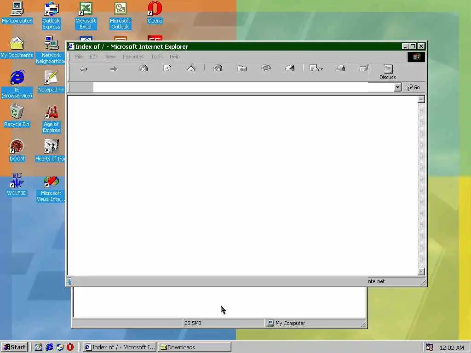Click the 12:02 AM taskbar clock
The image size is (471, 353).
pyautogui.click(x=452, y=347)
